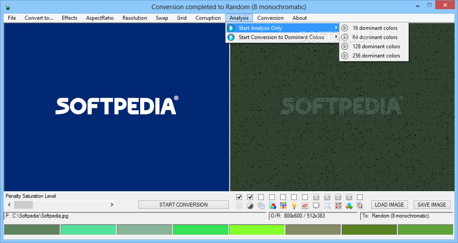The image size is (458, 243).
Task: Click the dotted grid pattern icon
Action: point(239,206)
